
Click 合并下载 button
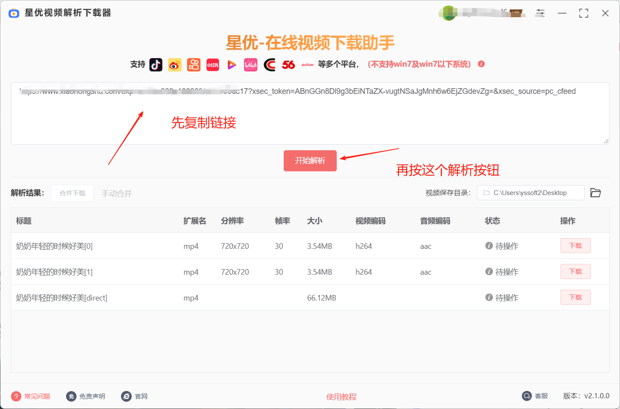[72, 193]
